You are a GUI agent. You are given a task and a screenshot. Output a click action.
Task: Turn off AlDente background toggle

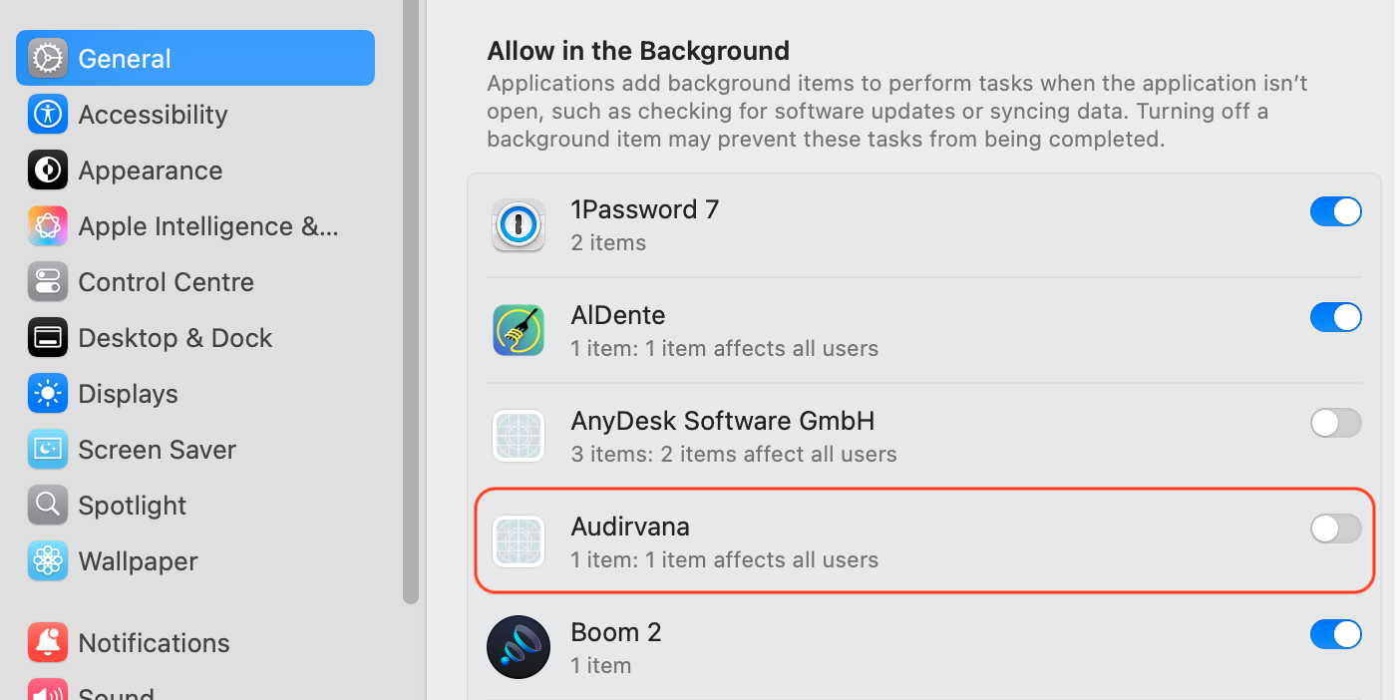pyautogui.click(x=1335, y=317)
